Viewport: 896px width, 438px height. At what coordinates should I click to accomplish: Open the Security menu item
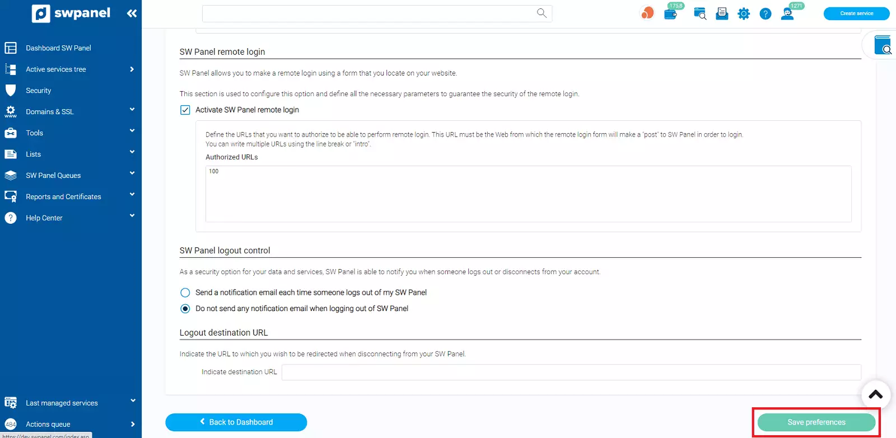pos(38,91)
